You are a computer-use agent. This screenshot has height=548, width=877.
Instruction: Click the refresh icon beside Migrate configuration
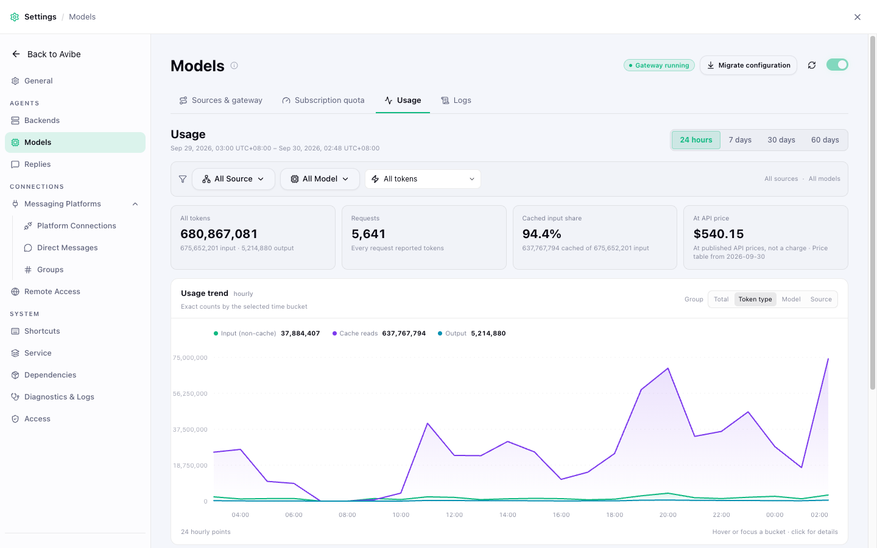812,65
